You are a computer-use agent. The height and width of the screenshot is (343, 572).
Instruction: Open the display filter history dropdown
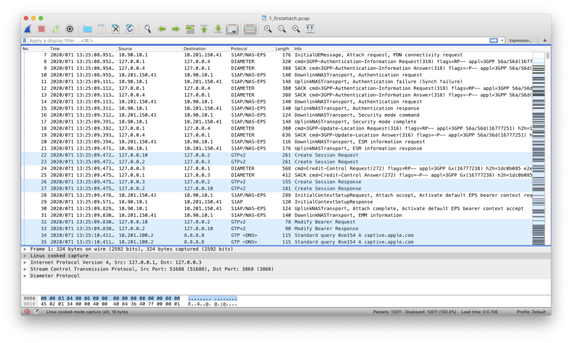point(503,41)
